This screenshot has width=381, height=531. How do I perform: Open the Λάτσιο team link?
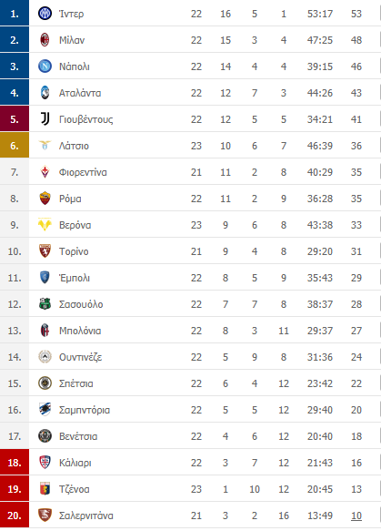74,146
